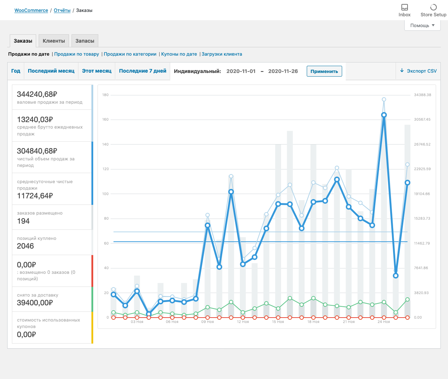Click the Export CSV download arrow
This screenshot has height=379, width=448.
[x=402, y=71]
